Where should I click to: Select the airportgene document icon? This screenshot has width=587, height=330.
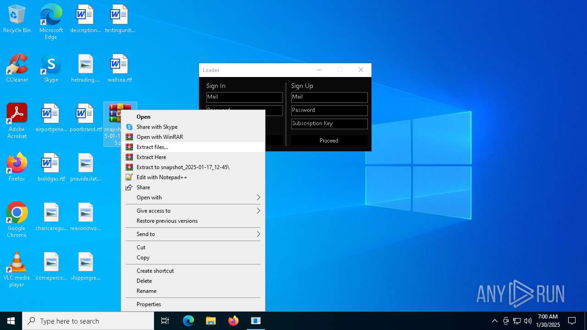pyautogui.click(x=51, y=118)
